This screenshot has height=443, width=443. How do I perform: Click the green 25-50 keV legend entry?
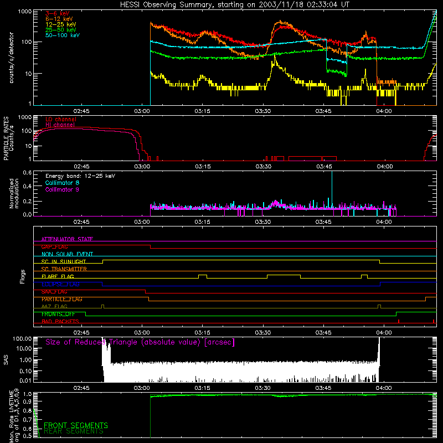61,30
